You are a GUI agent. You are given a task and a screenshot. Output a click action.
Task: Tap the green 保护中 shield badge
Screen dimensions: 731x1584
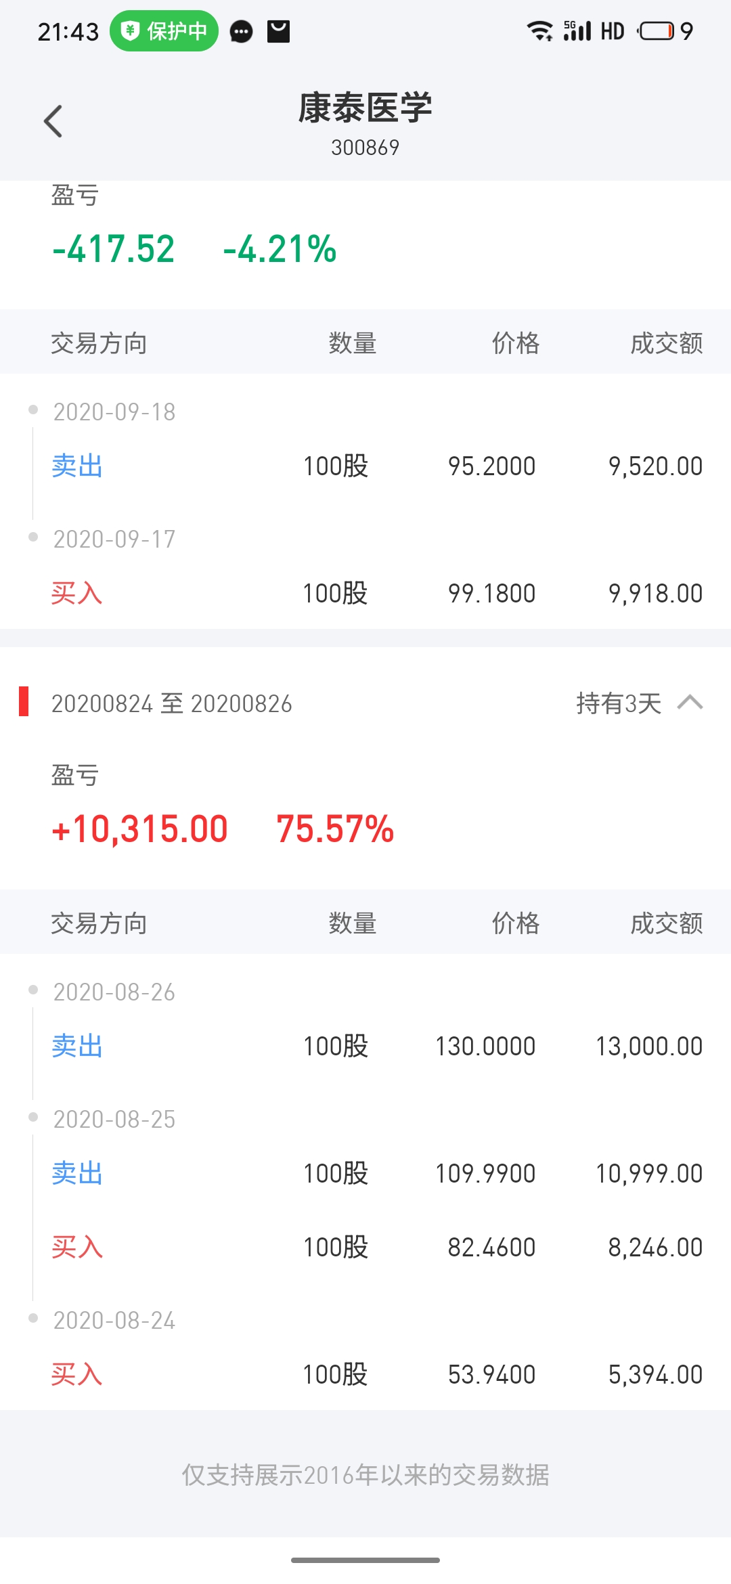(164, 31)
